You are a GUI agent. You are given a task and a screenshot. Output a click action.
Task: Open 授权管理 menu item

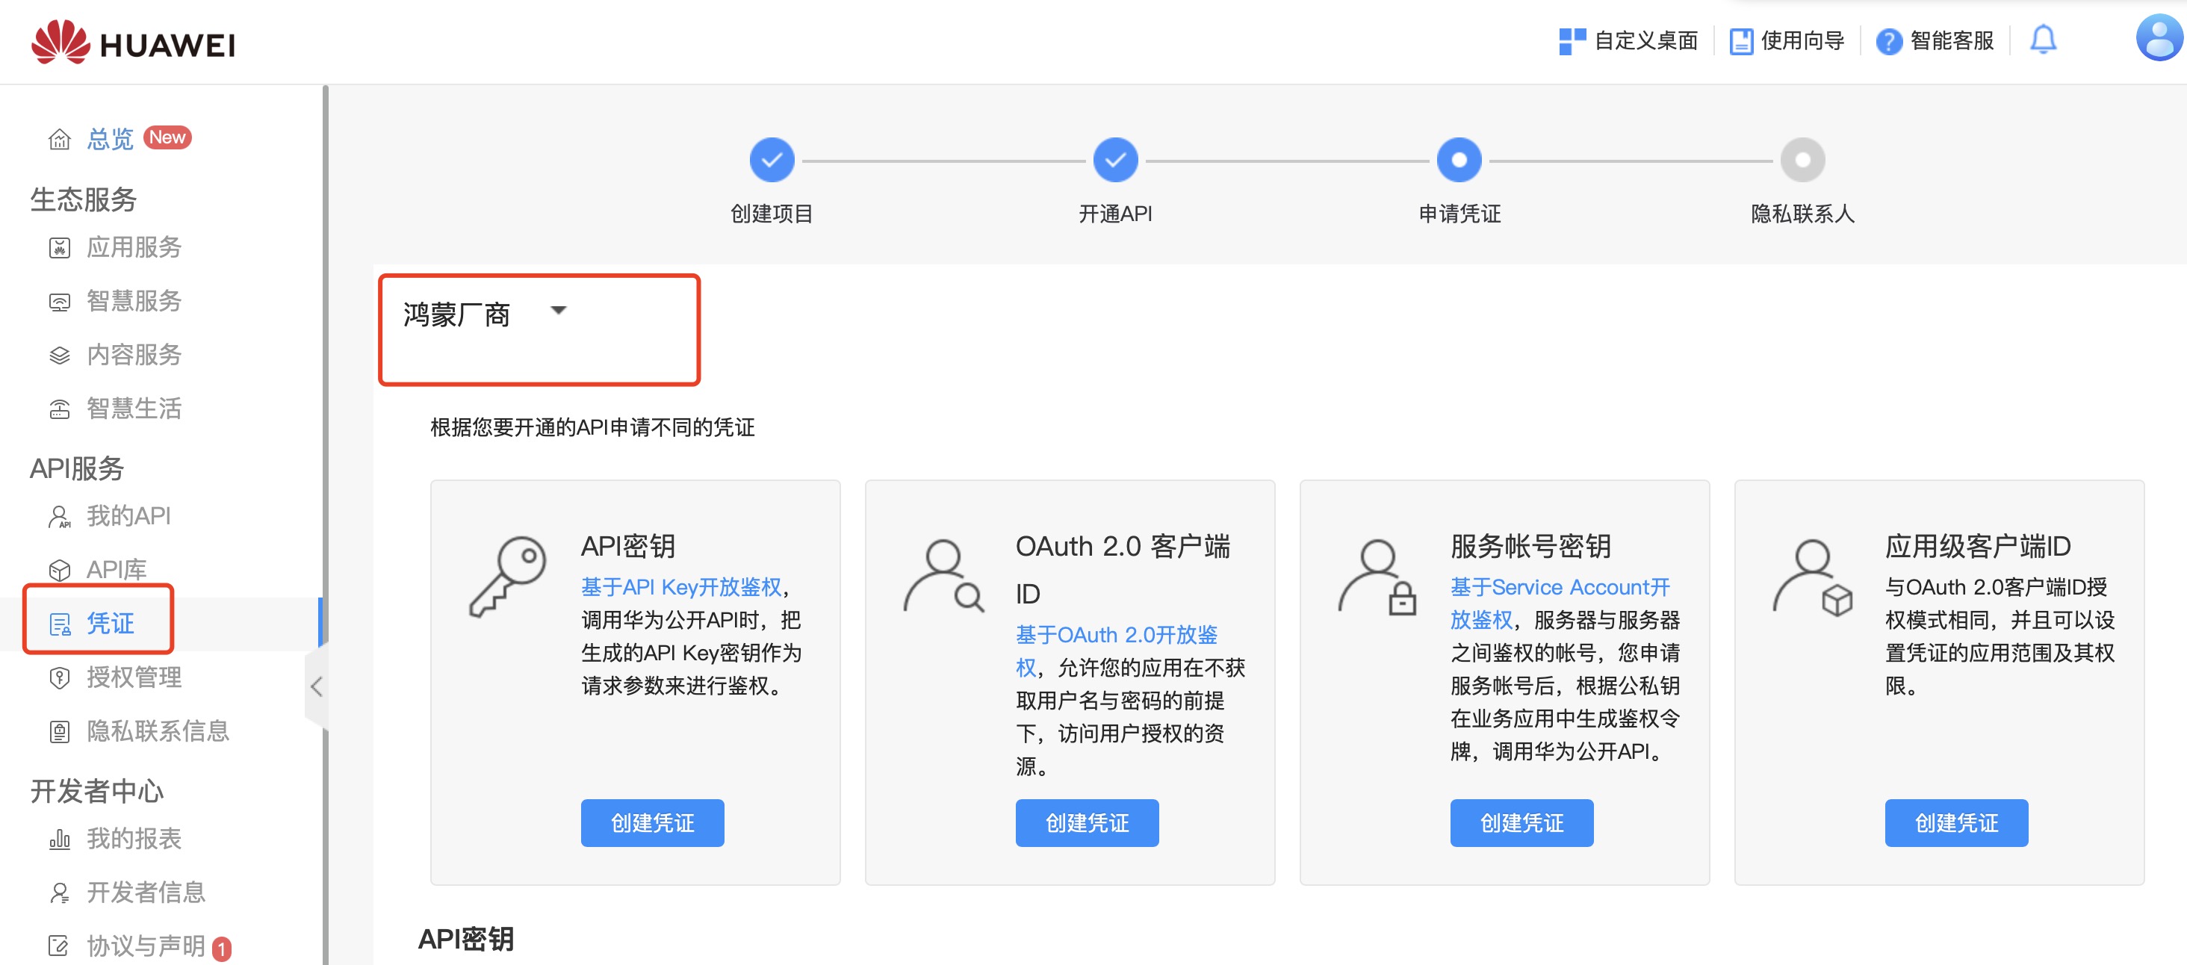click(134, 677)
